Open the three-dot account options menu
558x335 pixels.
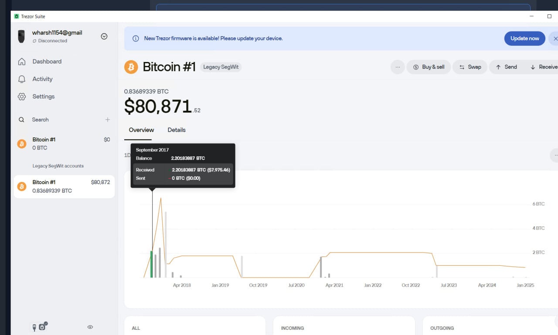click(398, 67)
